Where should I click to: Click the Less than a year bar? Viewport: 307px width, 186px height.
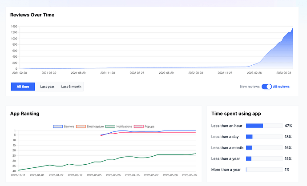pos(264,158)
